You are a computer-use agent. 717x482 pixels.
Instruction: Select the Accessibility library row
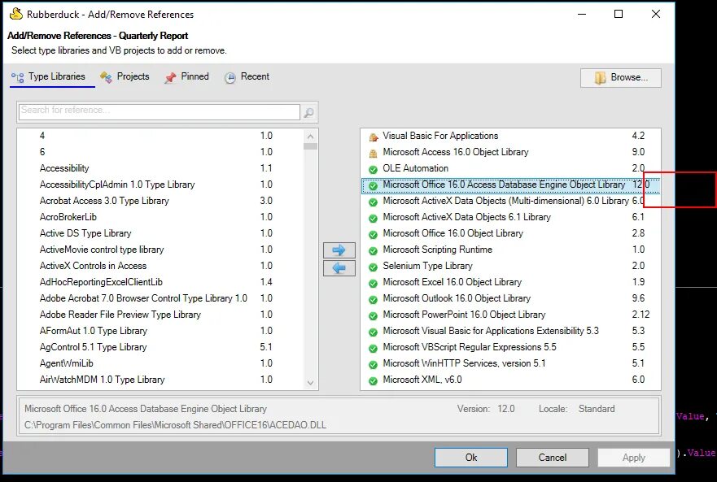[160, 168]
